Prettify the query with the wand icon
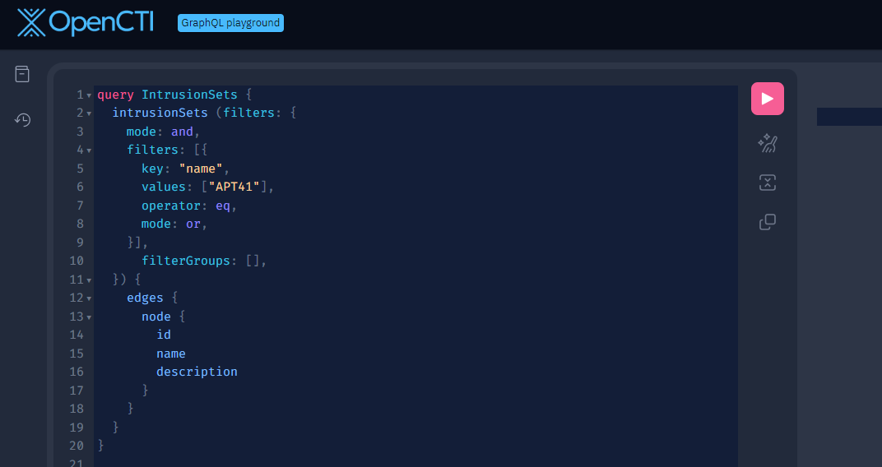 tap(767, 143)
